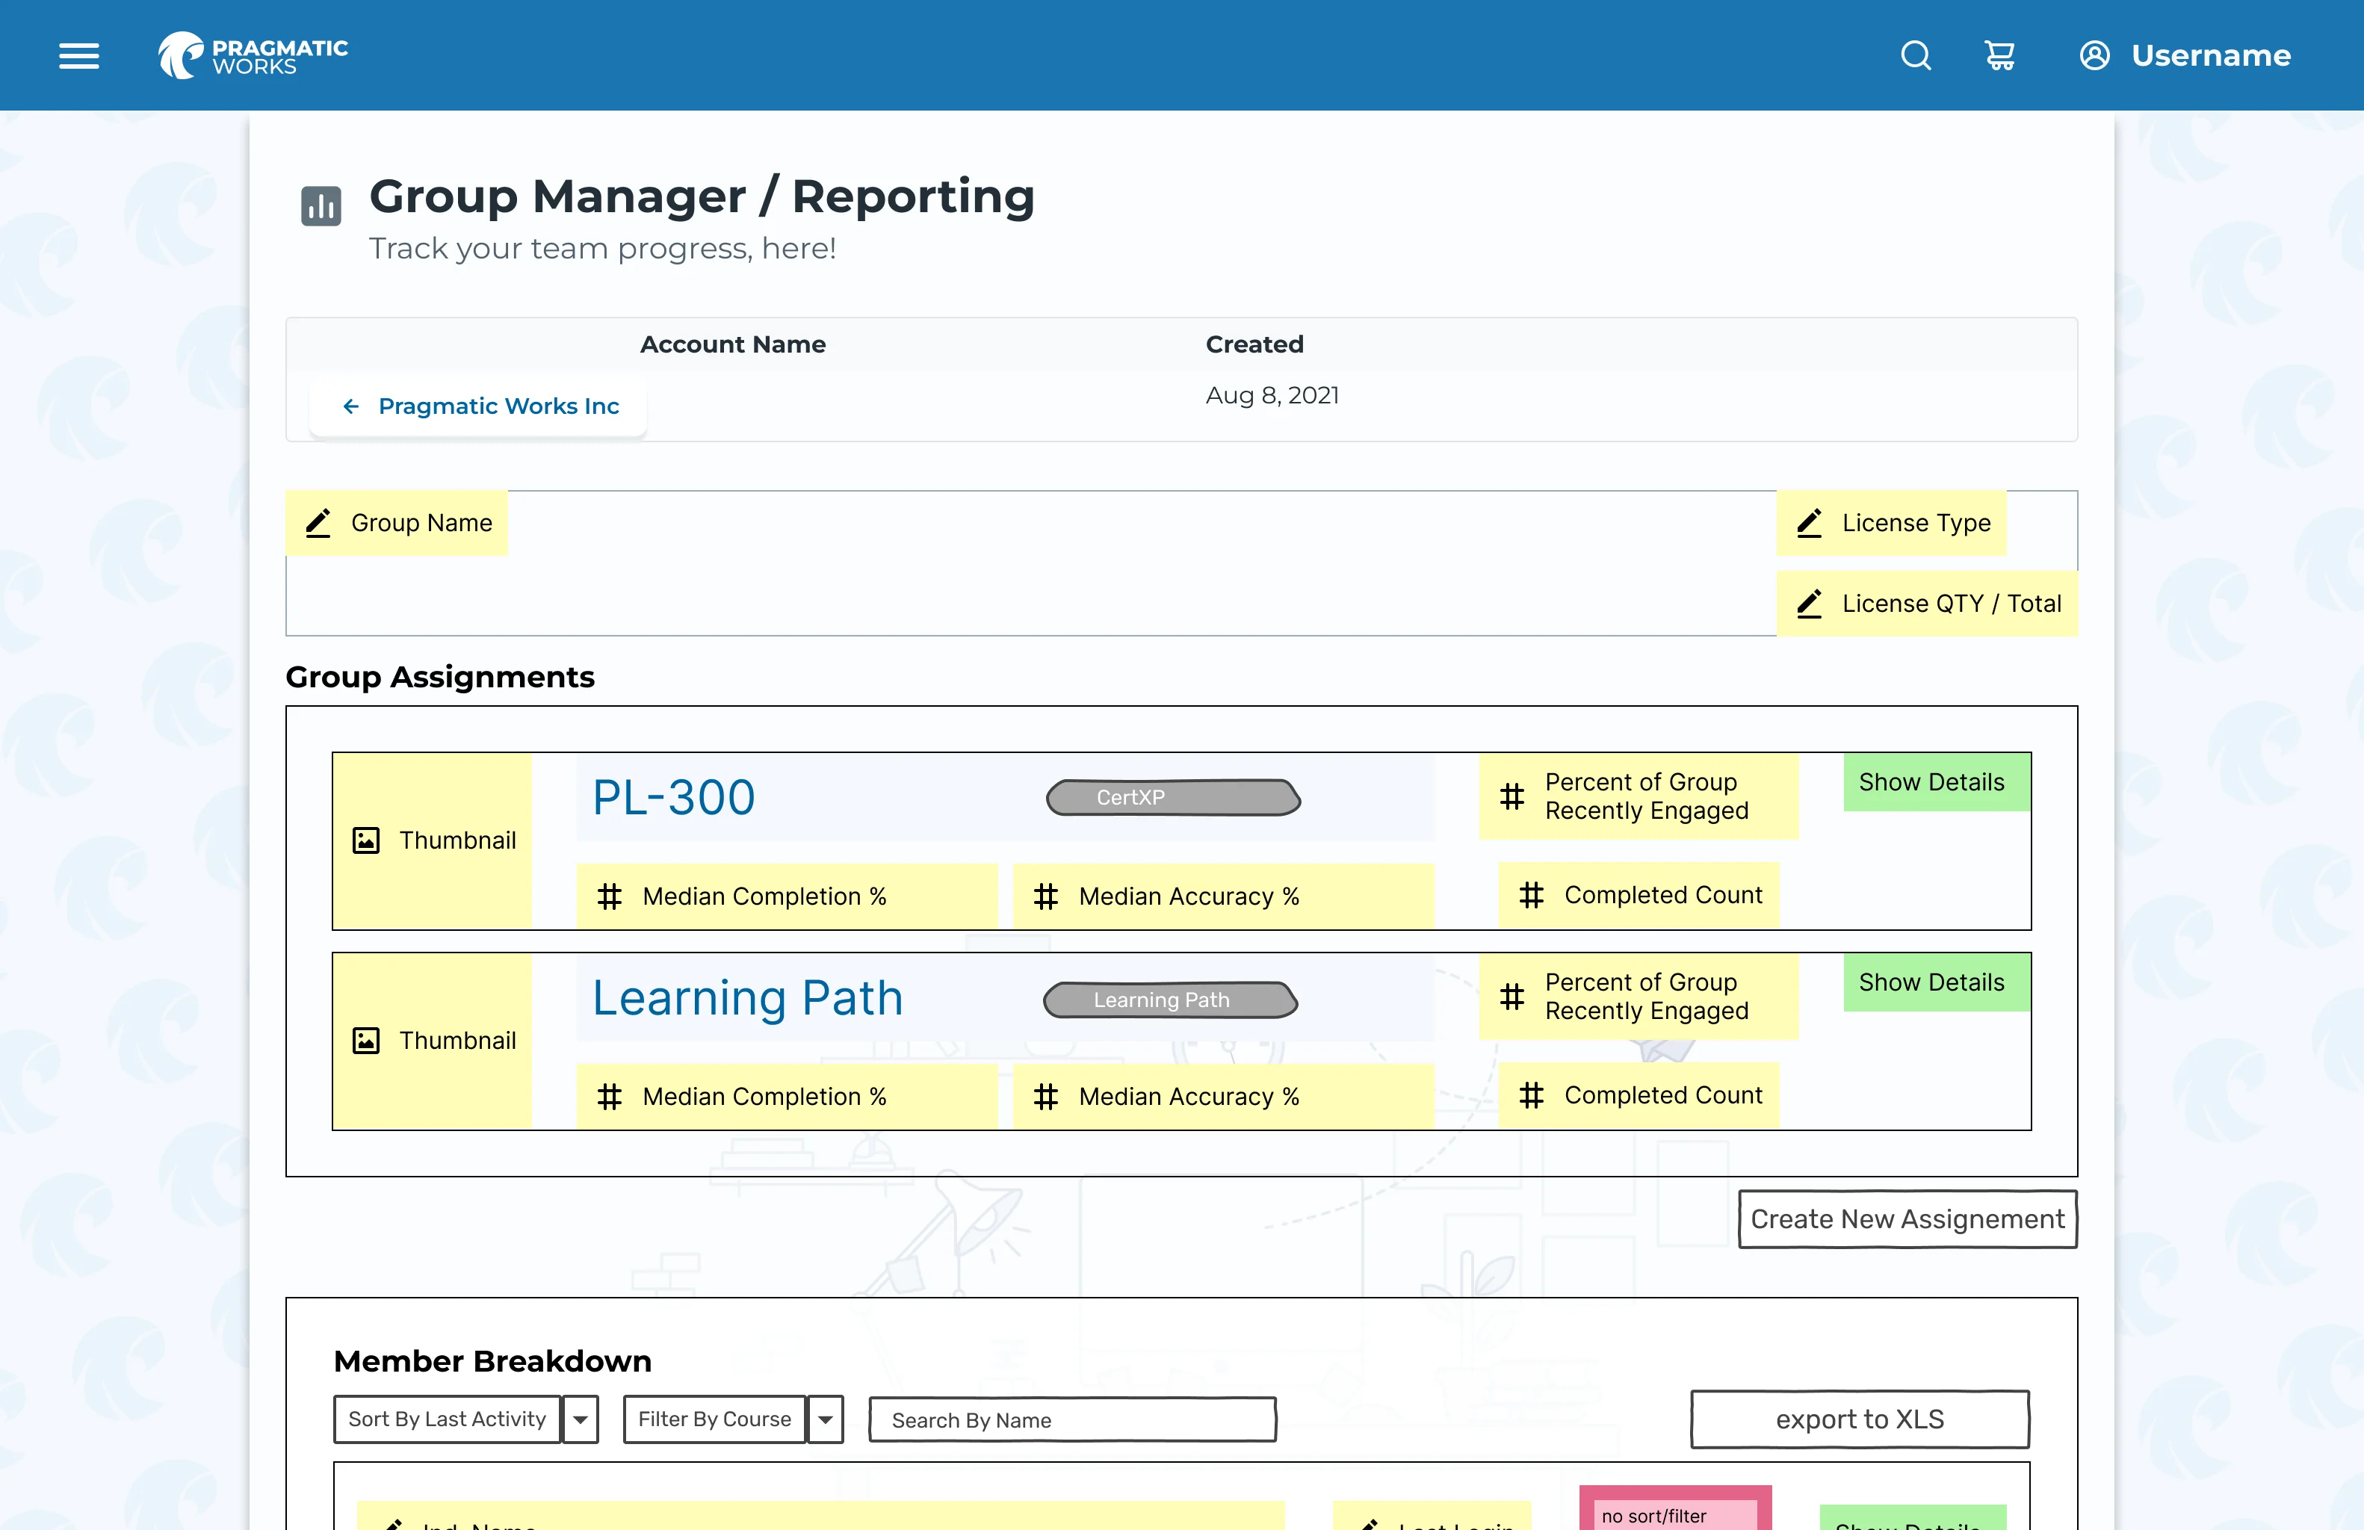Viewport: 2364px width, 1530px height.
Task: Click the License Type label
Action: 1916,523
